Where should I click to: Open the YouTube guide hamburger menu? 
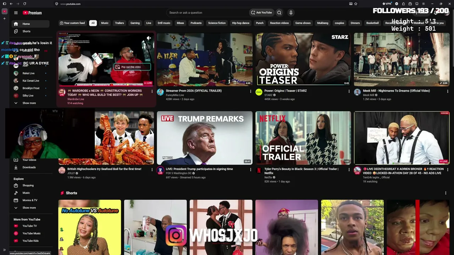pos(16,13)
